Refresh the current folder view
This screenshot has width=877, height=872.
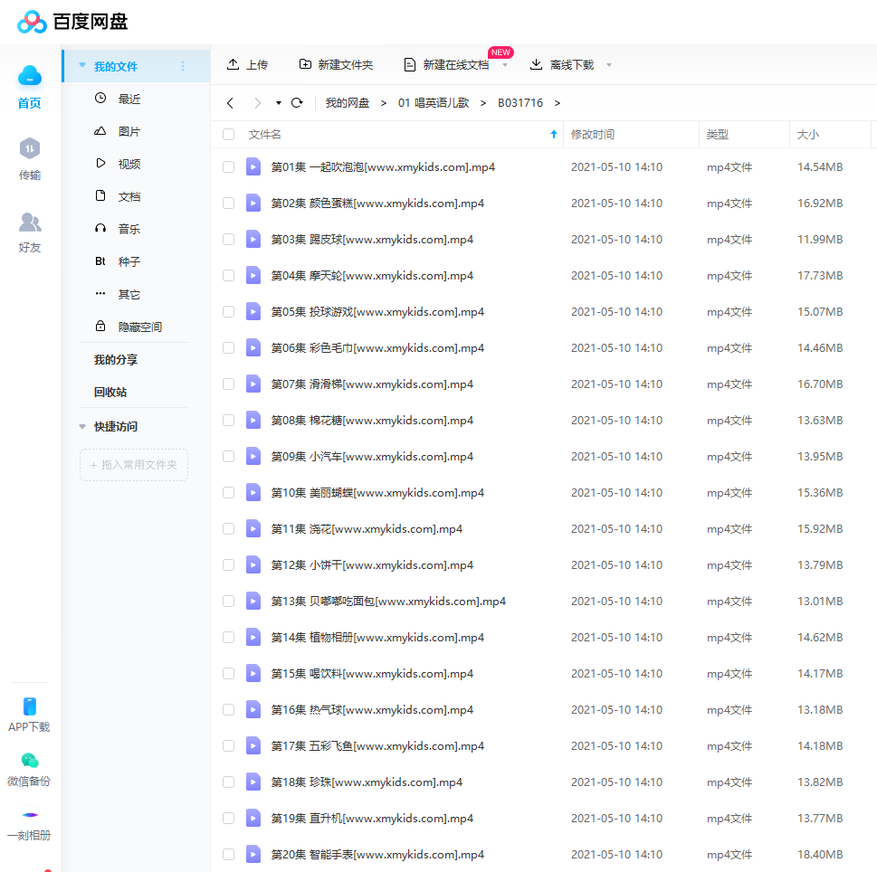[x=296, y=103]
